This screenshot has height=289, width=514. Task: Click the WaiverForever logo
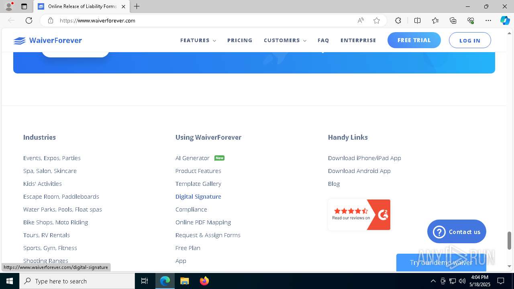click(47, 41)
